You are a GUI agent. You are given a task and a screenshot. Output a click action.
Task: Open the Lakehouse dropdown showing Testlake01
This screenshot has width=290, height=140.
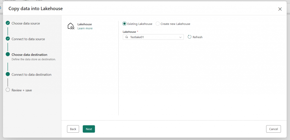click(153, 37)
